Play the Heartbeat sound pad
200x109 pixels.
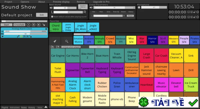point(146,85)
